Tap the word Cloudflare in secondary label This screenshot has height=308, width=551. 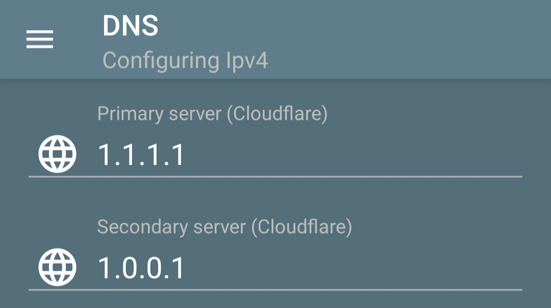pyautogui.click(x=302, y=227)
